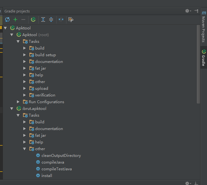The height and width of the screenshot is (185, 207).
Task: Execute Gradle task toolbar icon
Action: [33, 19]
